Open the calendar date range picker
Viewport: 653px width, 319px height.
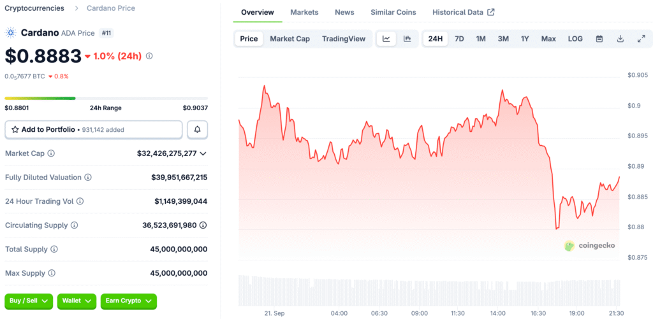(x=599, y=39)
